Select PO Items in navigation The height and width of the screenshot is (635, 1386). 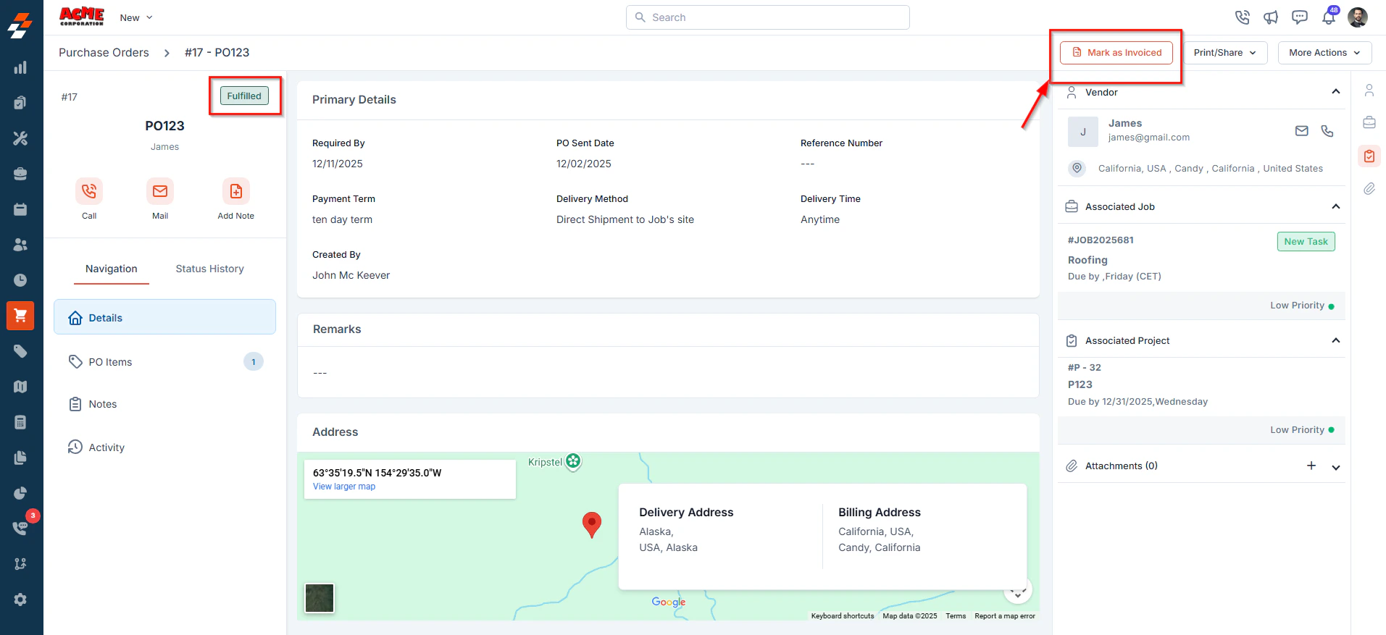point(165,362)
